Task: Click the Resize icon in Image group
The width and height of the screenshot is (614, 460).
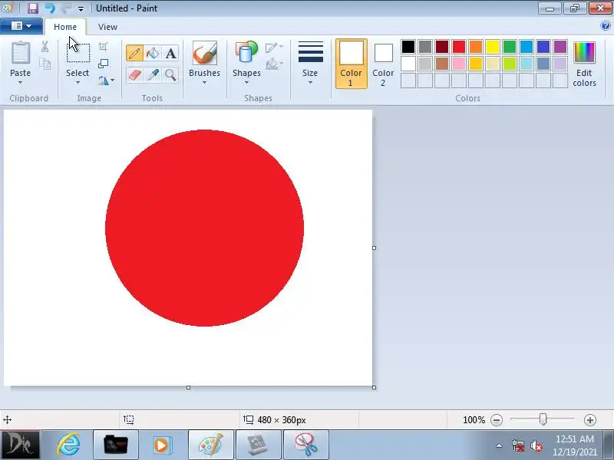Action: click(x=104, y=64)
